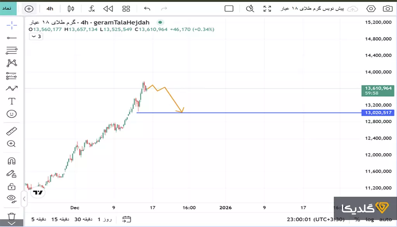Screen dimensions: 397x227
Task: Toggle lock all drawing tools
Action: (12, 186)
